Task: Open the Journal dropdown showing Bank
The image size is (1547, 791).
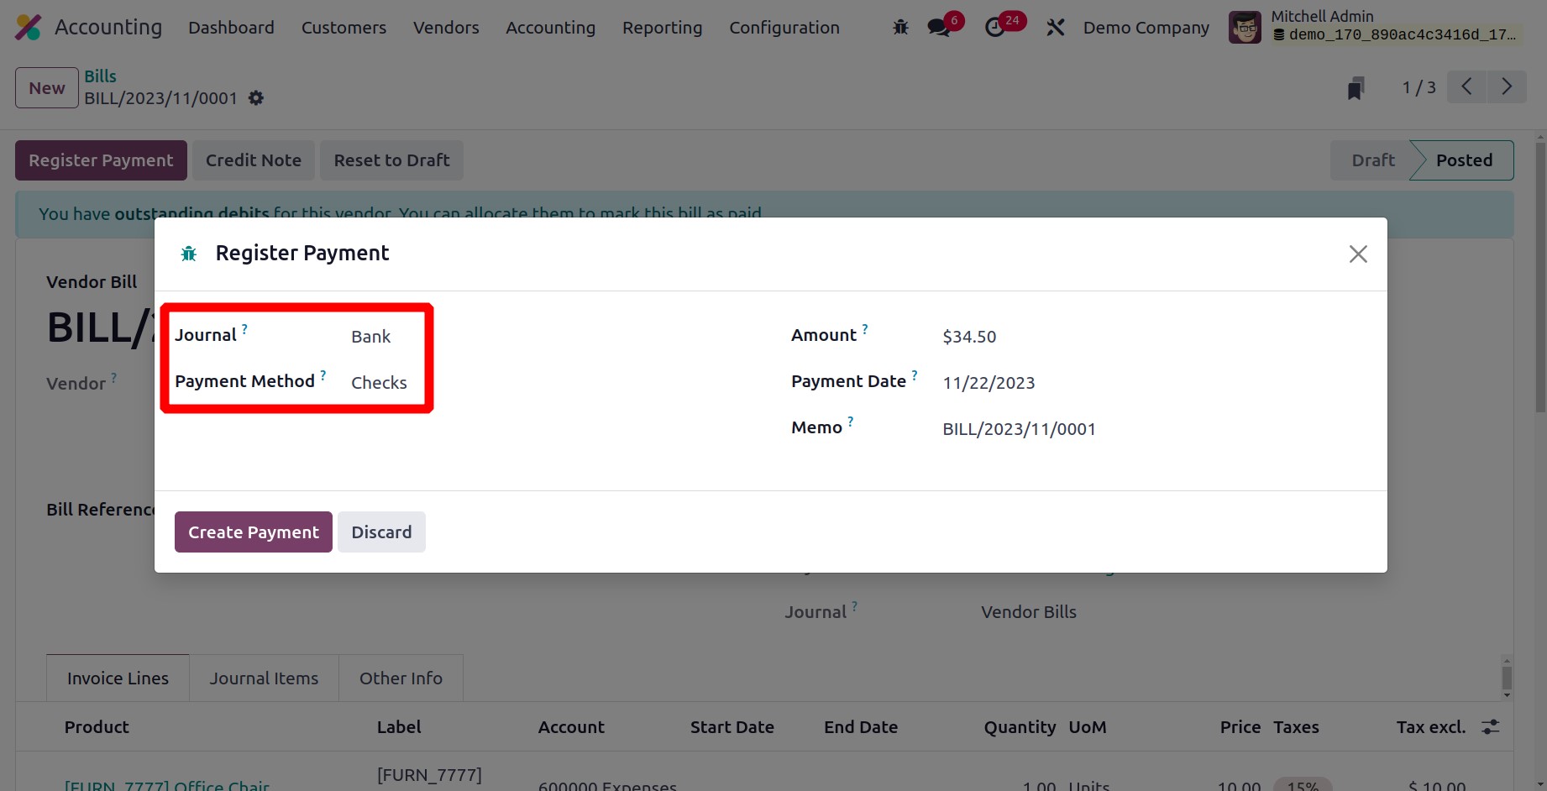Action: click(x=371, y=337)
